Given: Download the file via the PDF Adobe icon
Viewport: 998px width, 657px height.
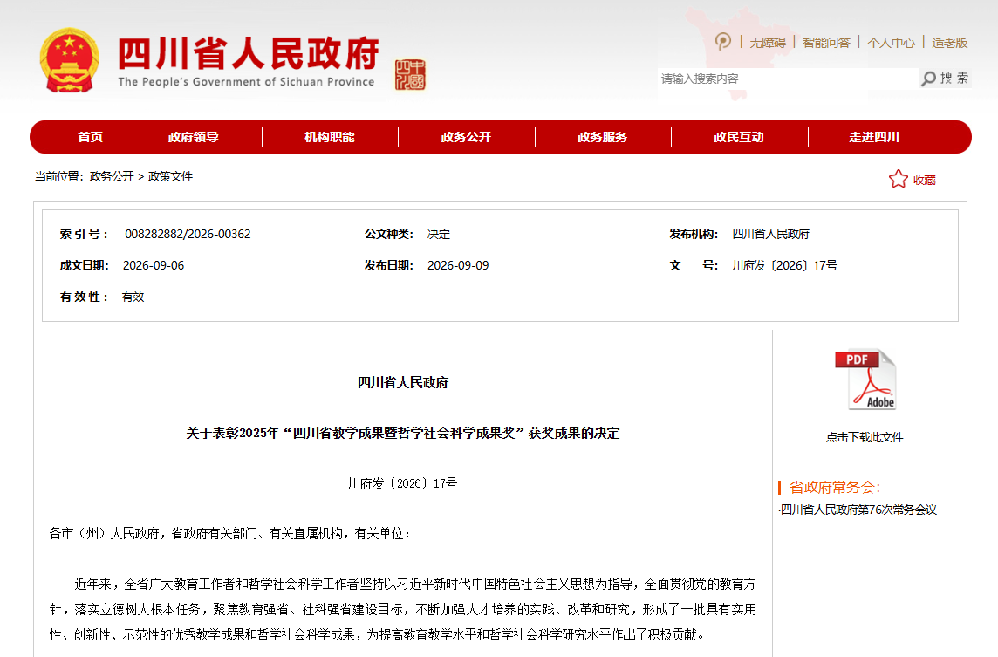Looking at the screenshot, I should tap(865, 380).
